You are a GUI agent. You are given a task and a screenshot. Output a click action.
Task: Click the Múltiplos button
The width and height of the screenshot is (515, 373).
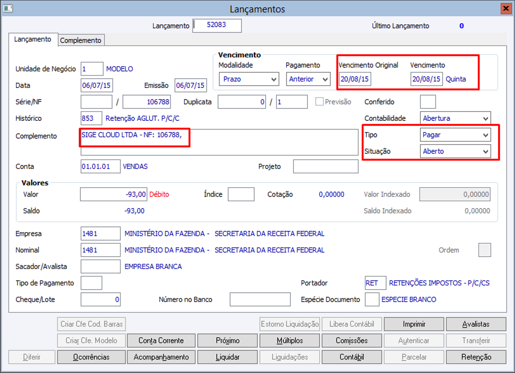point(289,340)
